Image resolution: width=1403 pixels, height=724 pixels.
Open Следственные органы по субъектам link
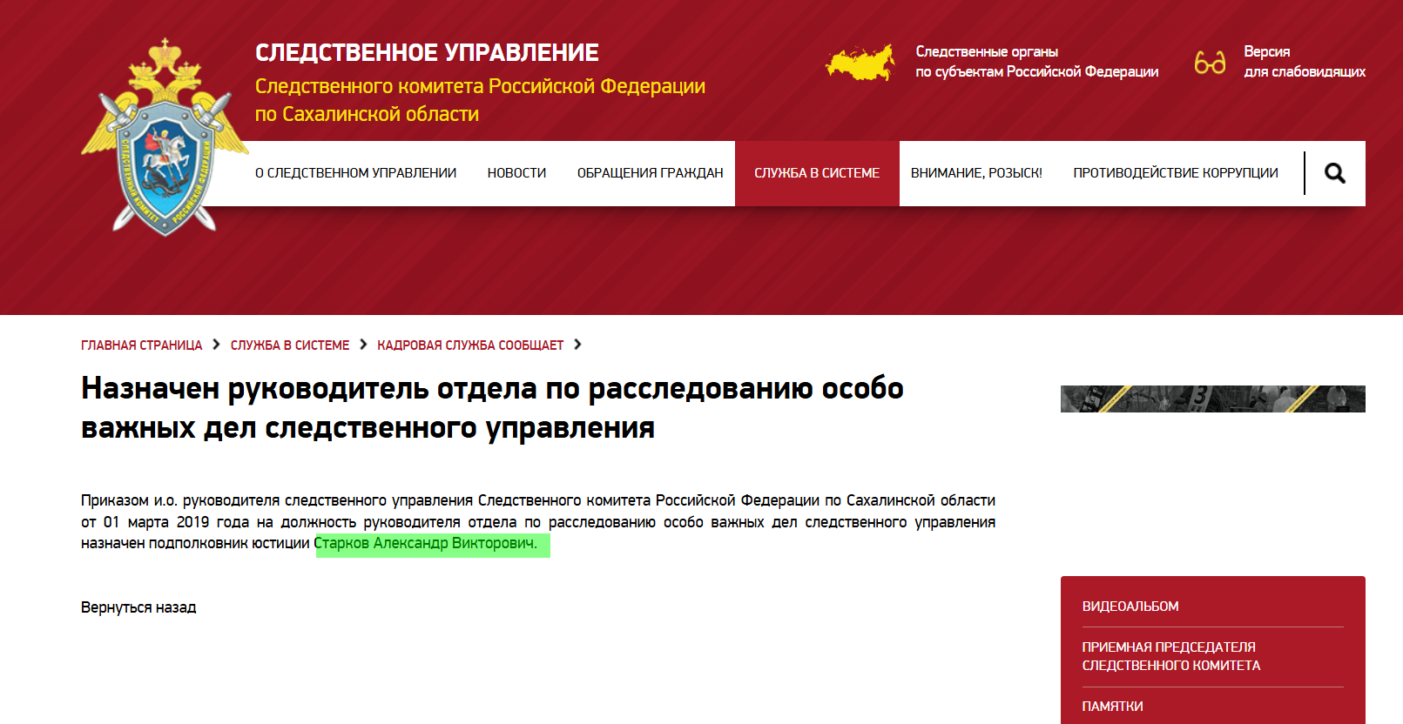1036,62
